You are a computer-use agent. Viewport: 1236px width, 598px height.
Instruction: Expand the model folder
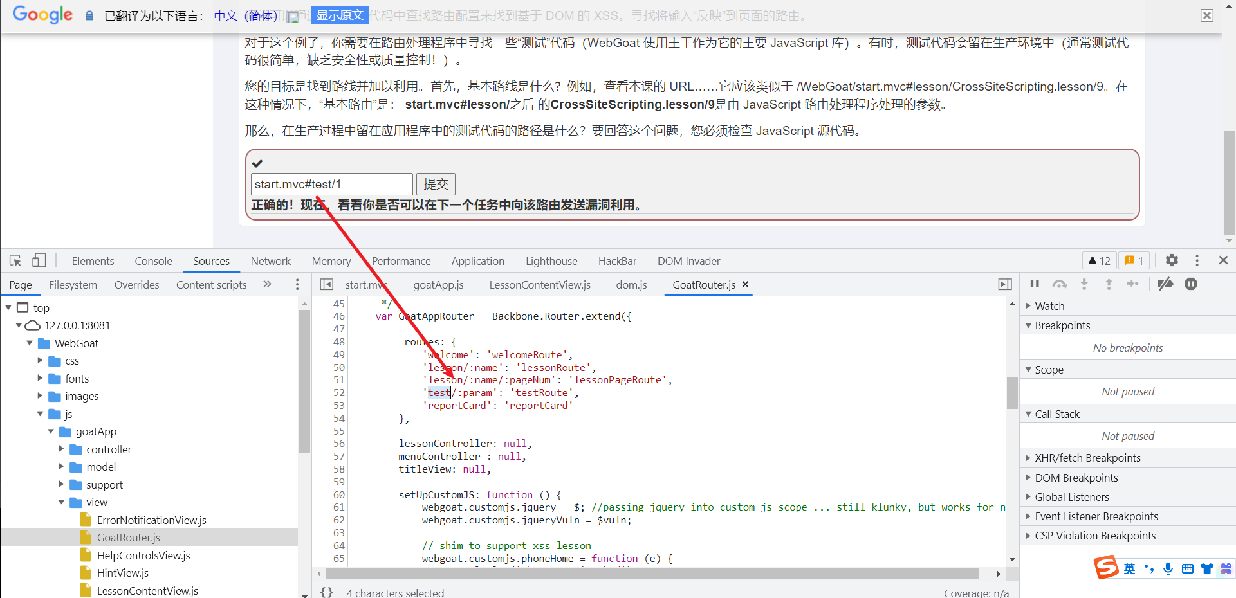61,467
